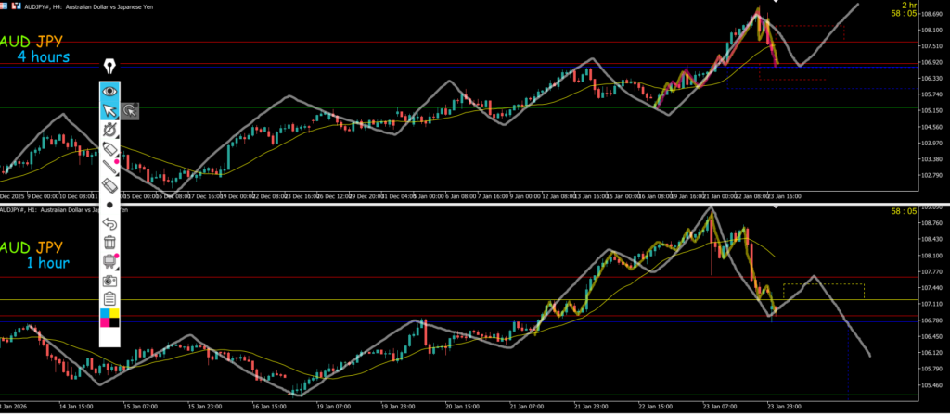Toggle ink visibility with the eye icon
Screen dimensions: 950x414
110,91
